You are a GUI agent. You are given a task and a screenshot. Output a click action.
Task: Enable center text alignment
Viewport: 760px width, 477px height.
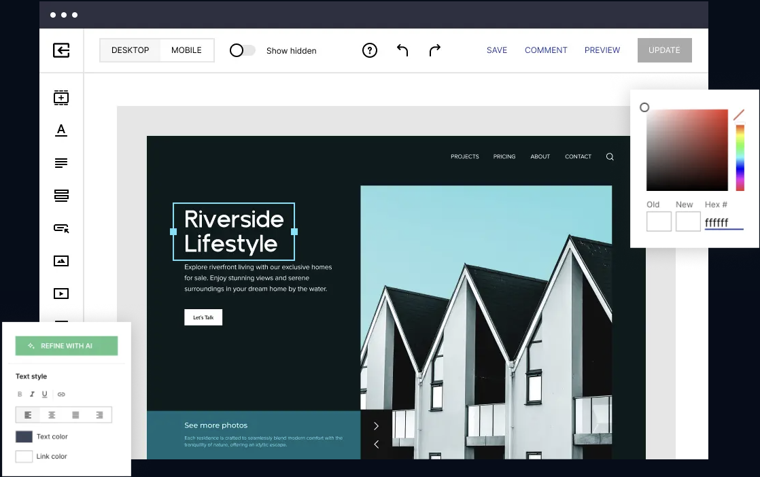tap(52, 414)
